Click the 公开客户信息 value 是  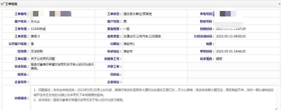32,44
